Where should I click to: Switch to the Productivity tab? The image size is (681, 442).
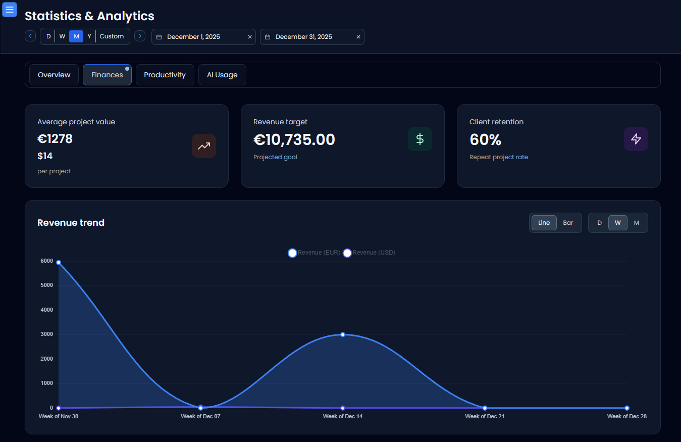[x=165, y=74]
